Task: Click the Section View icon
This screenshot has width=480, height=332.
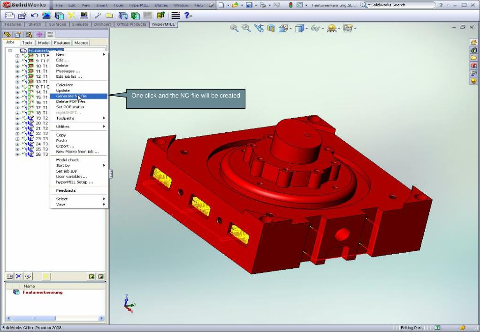Action: tap(271, 29)
